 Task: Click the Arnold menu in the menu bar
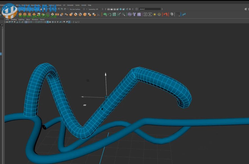(84, 5)
